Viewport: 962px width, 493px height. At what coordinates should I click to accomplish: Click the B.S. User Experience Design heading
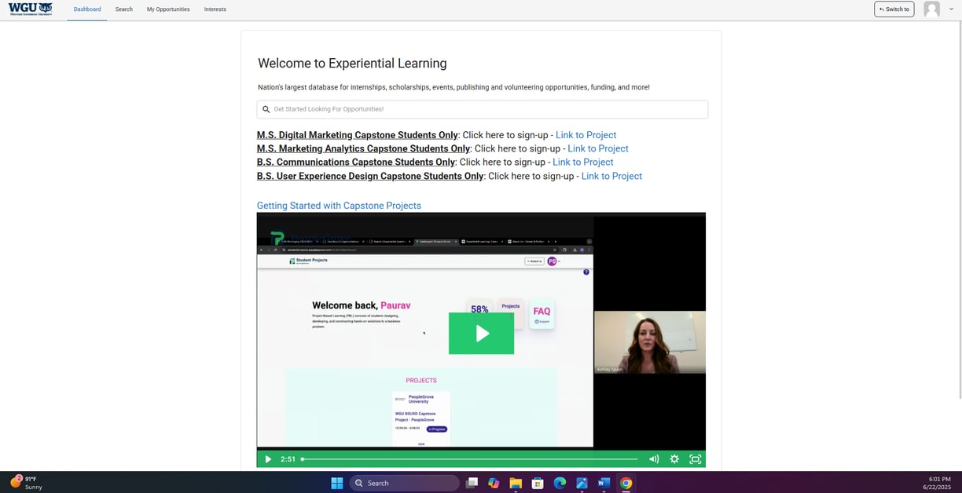(x=370, y=176)
